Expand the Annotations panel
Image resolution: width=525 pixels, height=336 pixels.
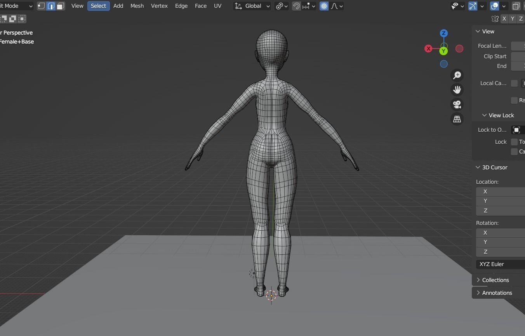coord(478,293)
